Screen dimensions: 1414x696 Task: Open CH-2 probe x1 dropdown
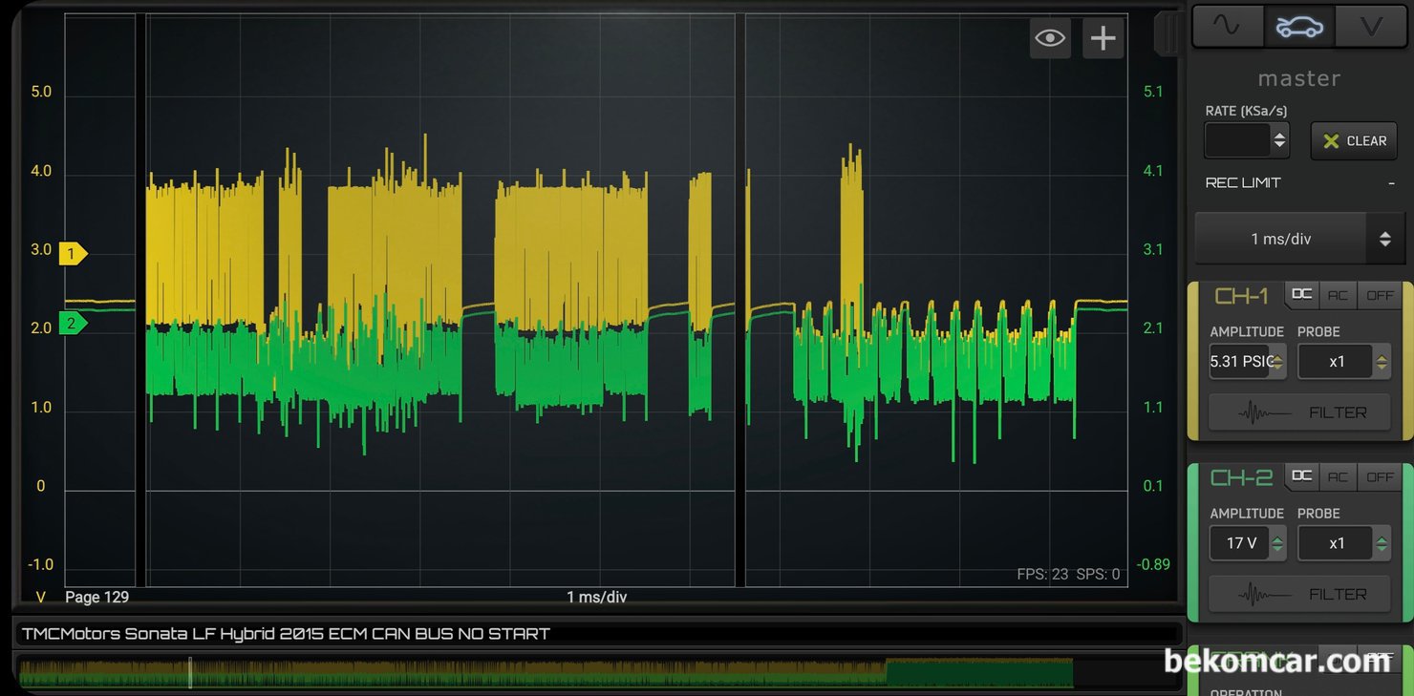pyautogui.click(x=1344, y=543)
